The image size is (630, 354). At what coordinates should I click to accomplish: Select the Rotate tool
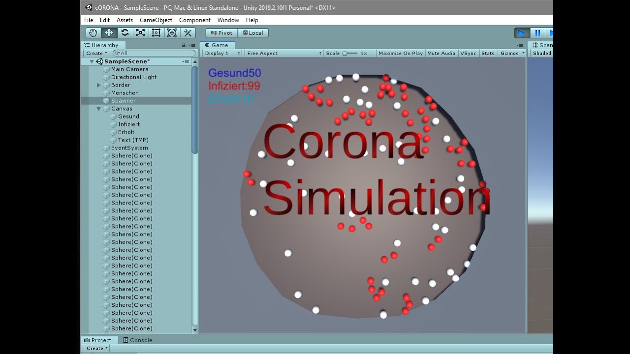coord(125,33)
